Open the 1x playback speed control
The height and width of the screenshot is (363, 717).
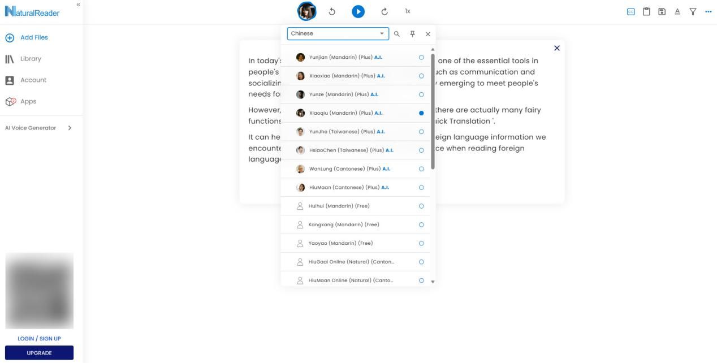(x=408, y=11)
